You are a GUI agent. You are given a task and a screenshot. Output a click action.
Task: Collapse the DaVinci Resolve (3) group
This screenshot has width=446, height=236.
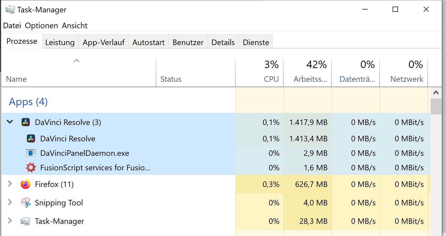point(10,122)
